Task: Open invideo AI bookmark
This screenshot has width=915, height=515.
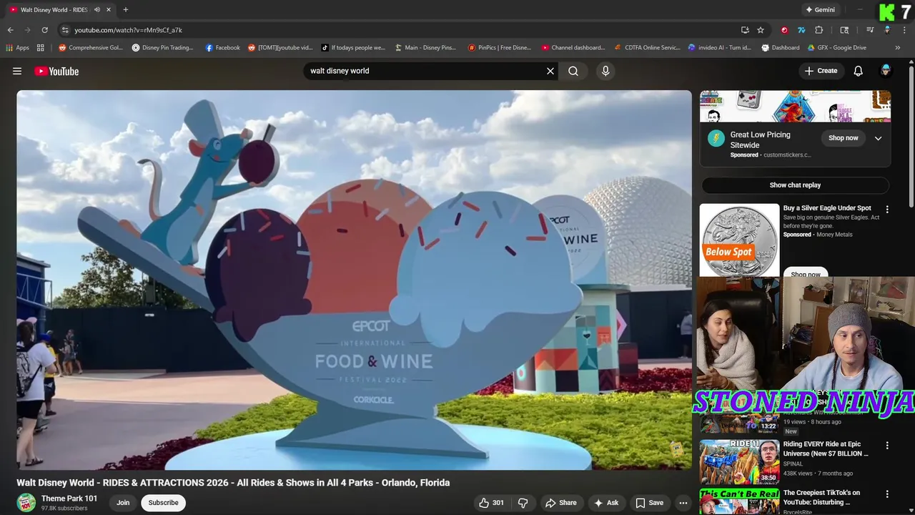Action: 720,48
